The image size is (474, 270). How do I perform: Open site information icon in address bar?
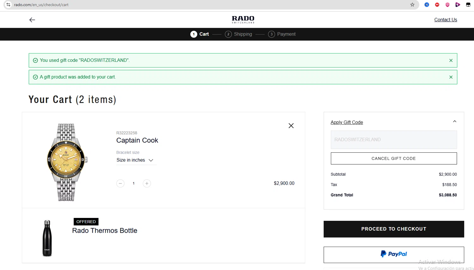(8, 5)
